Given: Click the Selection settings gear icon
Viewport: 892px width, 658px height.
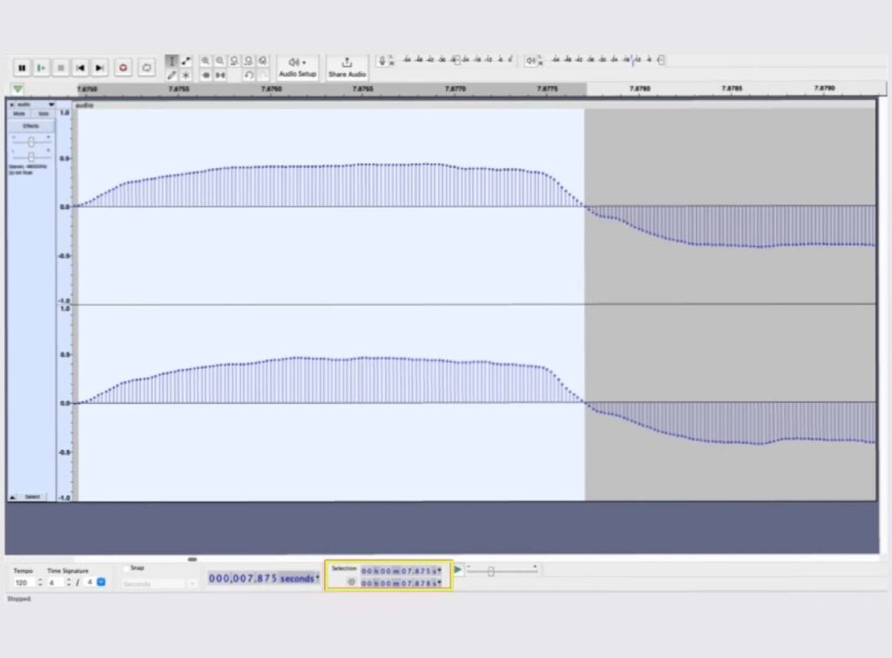Looking at the screenshot, I should 351,582.
